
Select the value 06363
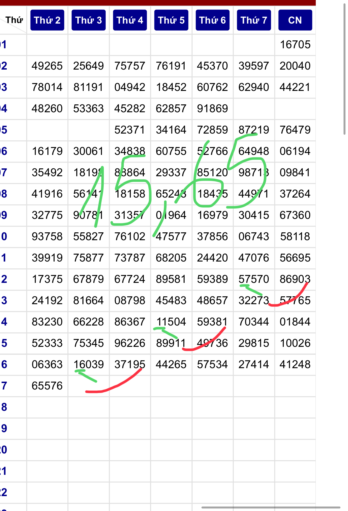47,365
